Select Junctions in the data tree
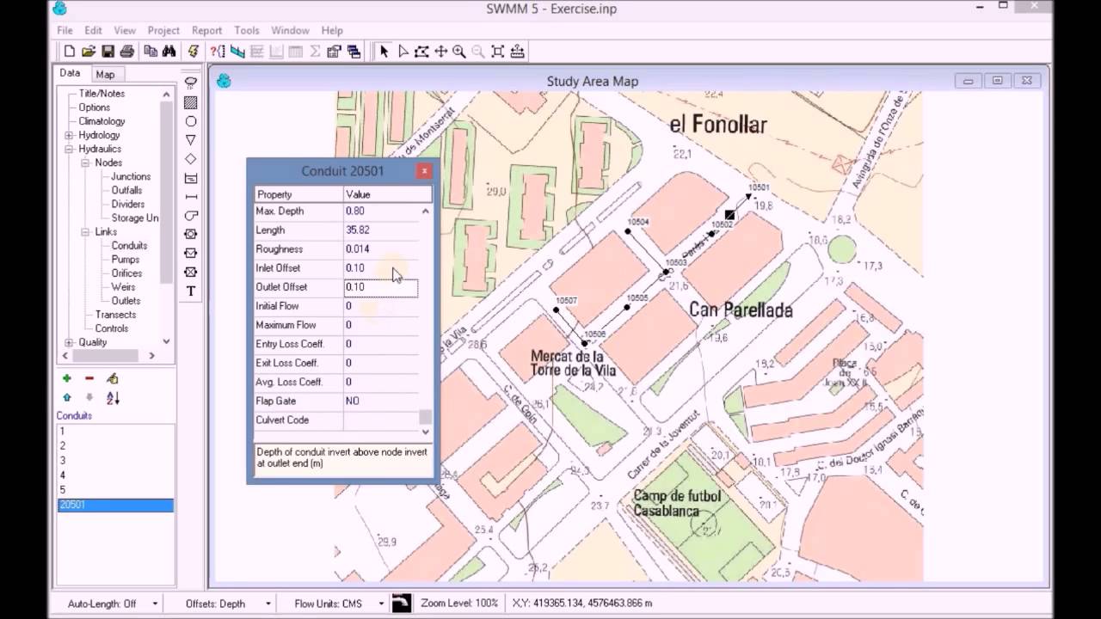The height and width of the screenshot is (619, 1101). tap(131, 176)
